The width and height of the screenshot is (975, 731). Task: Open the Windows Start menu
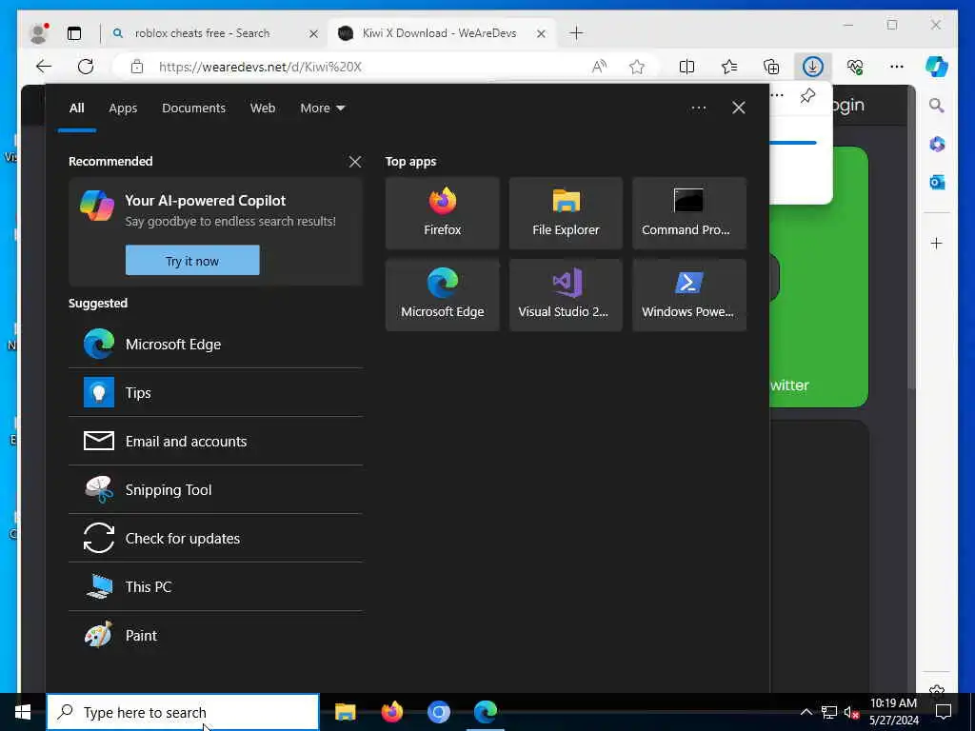tap(23, 712)
